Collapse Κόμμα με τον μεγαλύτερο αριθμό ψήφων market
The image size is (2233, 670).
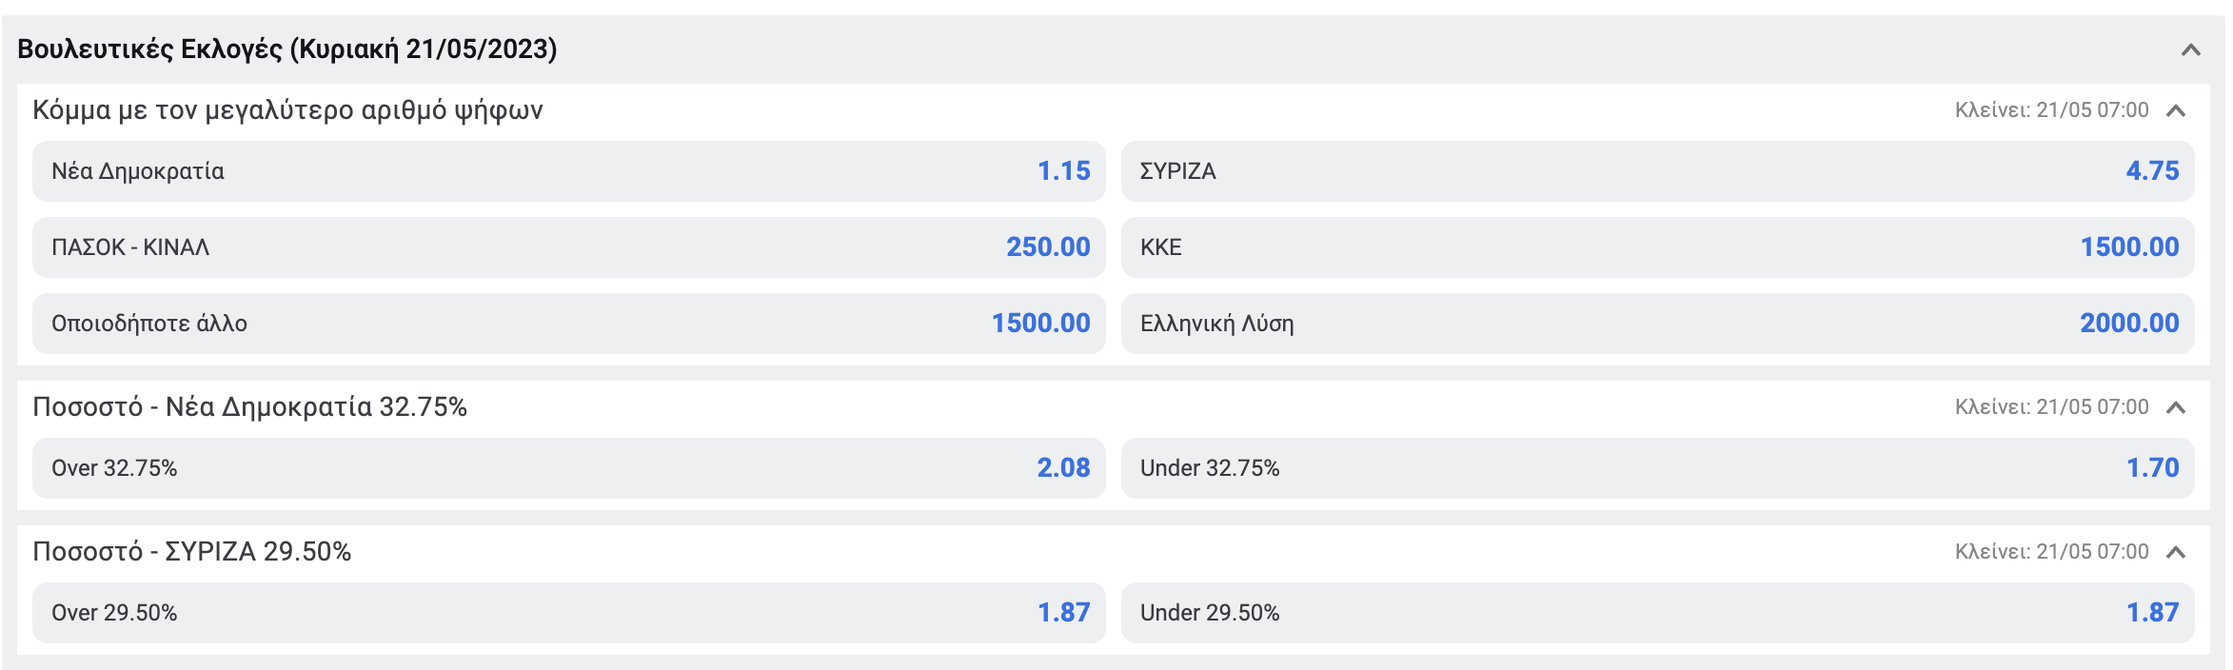coord(2175,110)
